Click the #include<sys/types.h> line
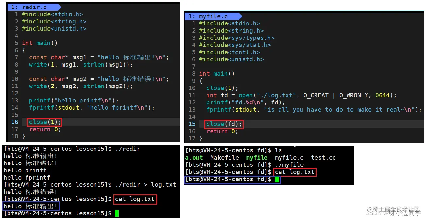Image resolution: width=426 pixels, height=219 pixels. (x=237, y=38)
